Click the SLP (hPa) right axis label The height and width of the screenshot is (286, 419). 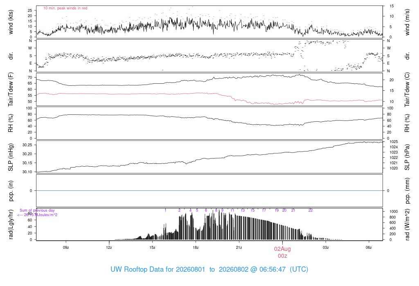click(407, 157)
